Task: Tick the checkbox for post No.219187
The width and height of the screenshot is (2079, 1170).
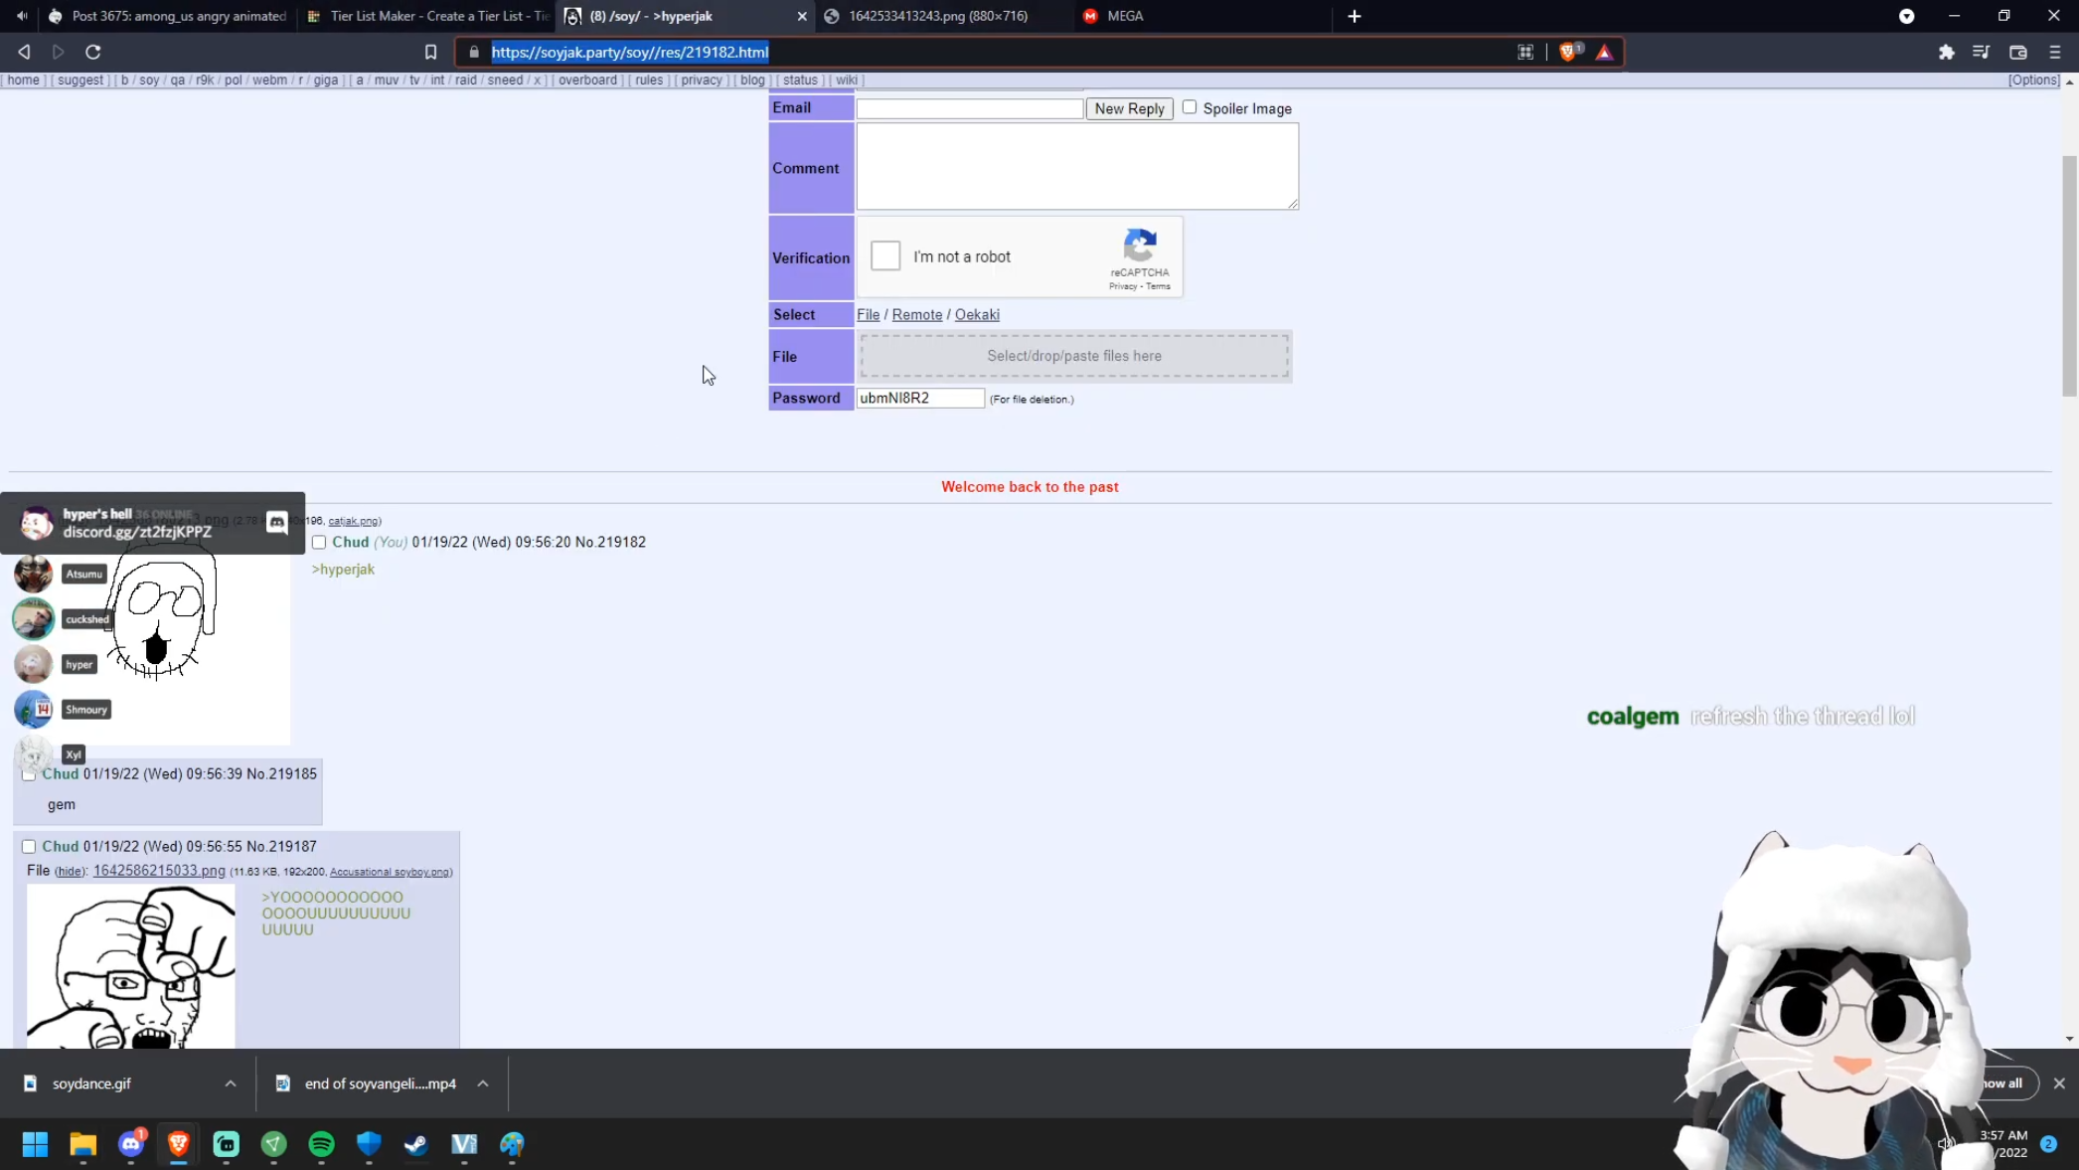Action: click(29, 847)
